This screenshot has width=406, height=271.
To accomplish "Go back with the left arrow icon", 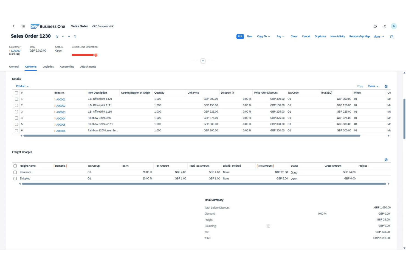I will 13,26.
